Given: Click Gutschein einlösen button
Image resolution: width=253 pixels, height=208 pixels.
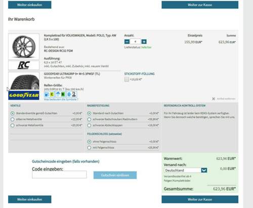Looking at the screenshot, I should (x=115, y=175).
